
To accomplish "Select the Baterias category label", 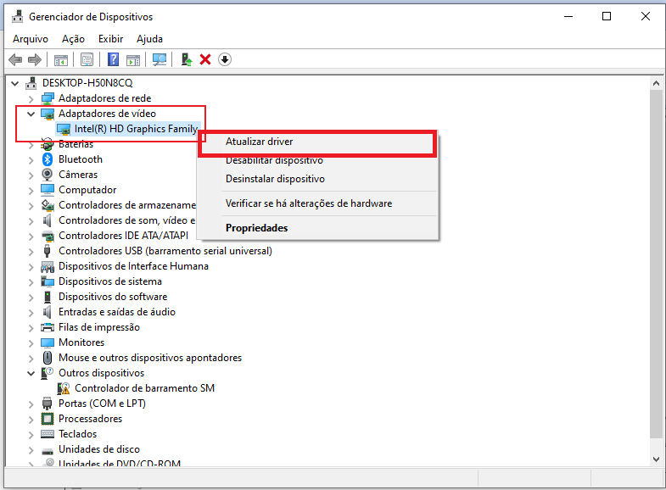I will tap(76, 144).
